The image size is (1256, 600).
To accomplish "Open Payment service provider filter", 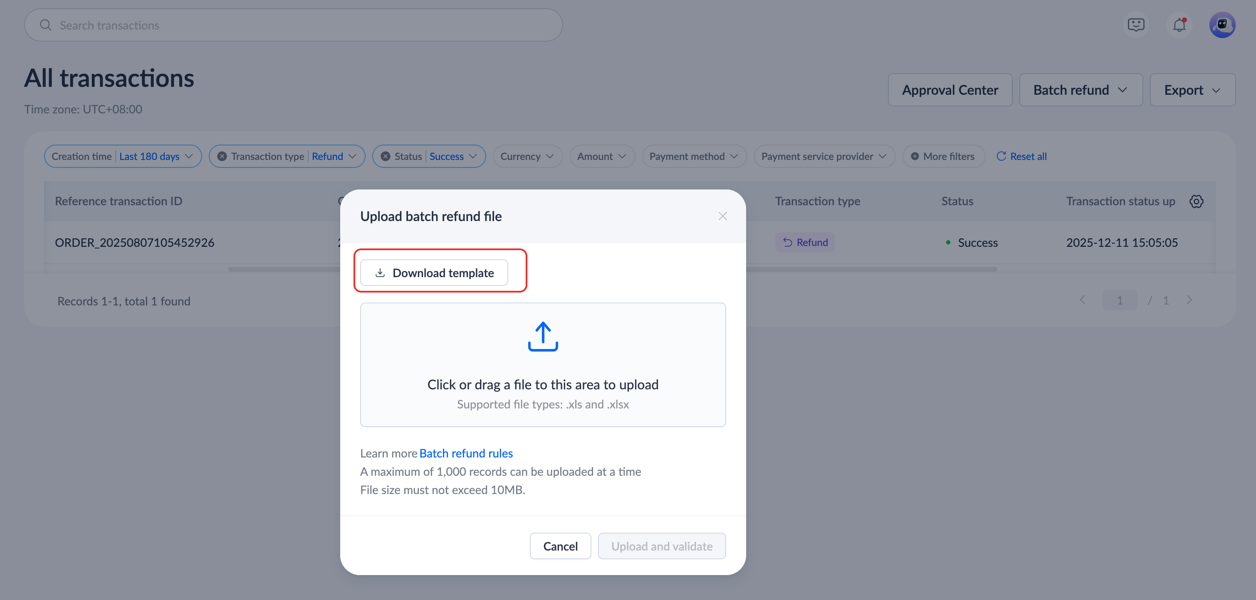I will (823, 156).
